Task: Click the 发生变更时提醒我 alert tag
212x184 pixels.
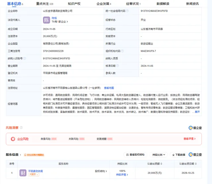Action: [x=34, y=155]
